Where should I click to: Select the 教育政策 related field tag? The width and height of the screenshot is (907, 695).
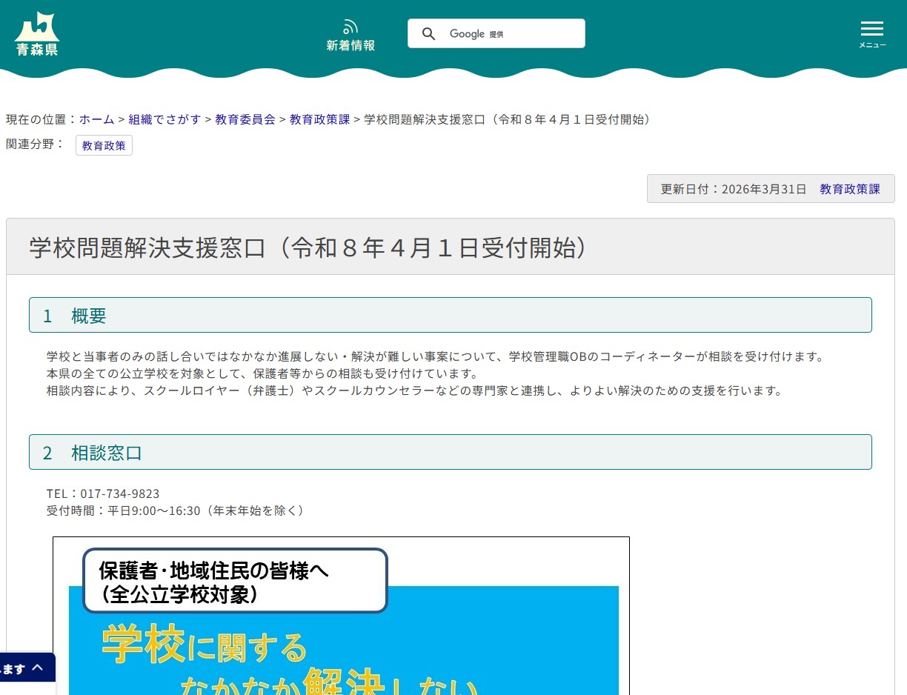pyautogui.click(x=103, y=145)
